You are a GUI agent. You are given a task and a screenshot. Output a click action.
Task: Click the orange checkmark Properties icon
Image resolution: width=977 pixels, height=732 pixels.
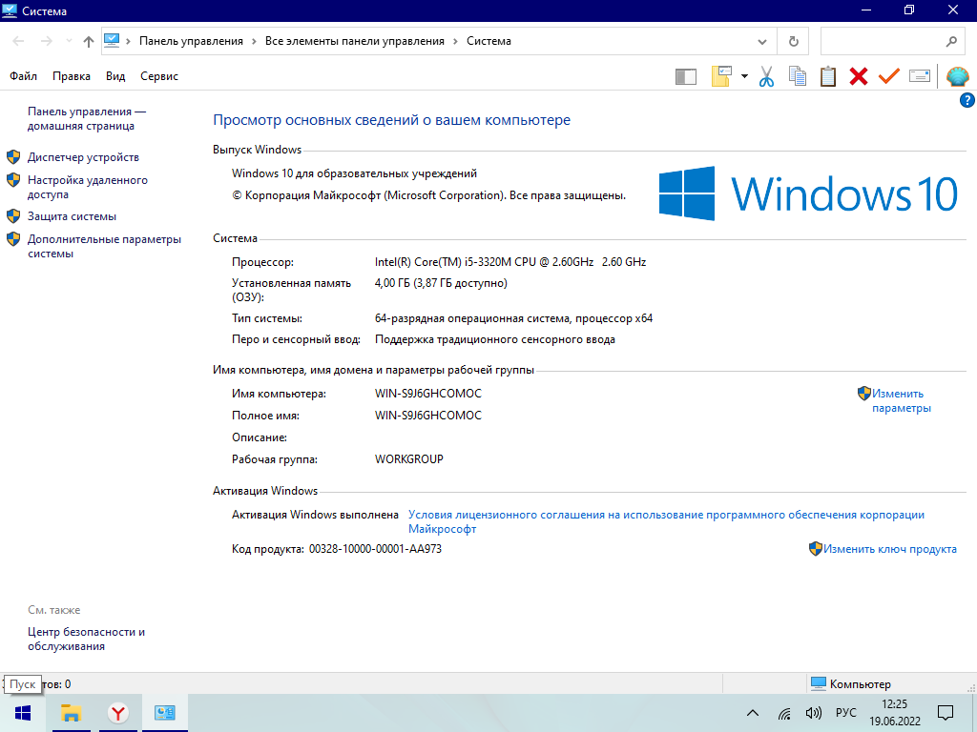point(889,76)
